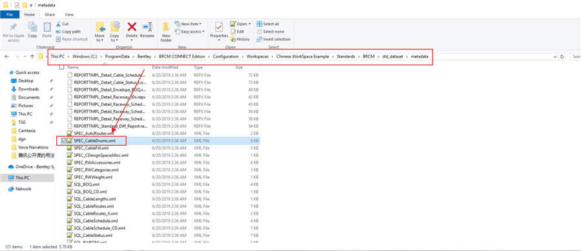Image resolution: width=581 pixels, height=251 pixels.
Task: Click the History ribbon button
Action: coord(240,39)
